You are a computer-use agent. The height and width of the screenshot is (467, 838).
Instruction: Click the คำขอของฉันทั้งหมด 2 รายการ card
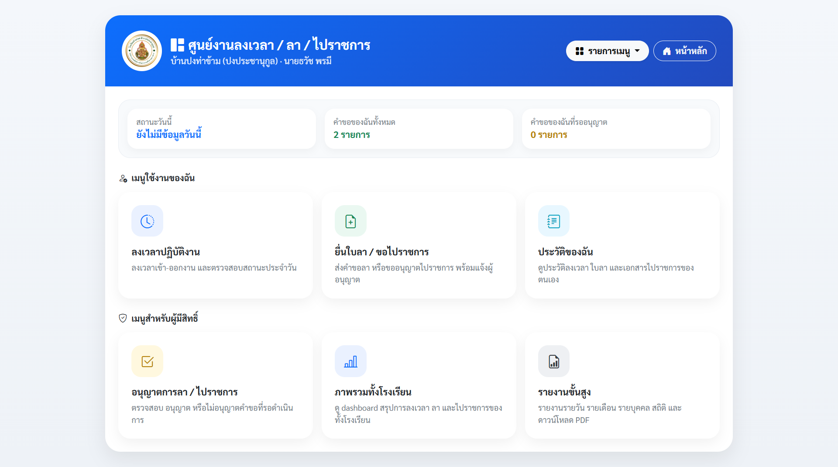click(x=419, y=129)
